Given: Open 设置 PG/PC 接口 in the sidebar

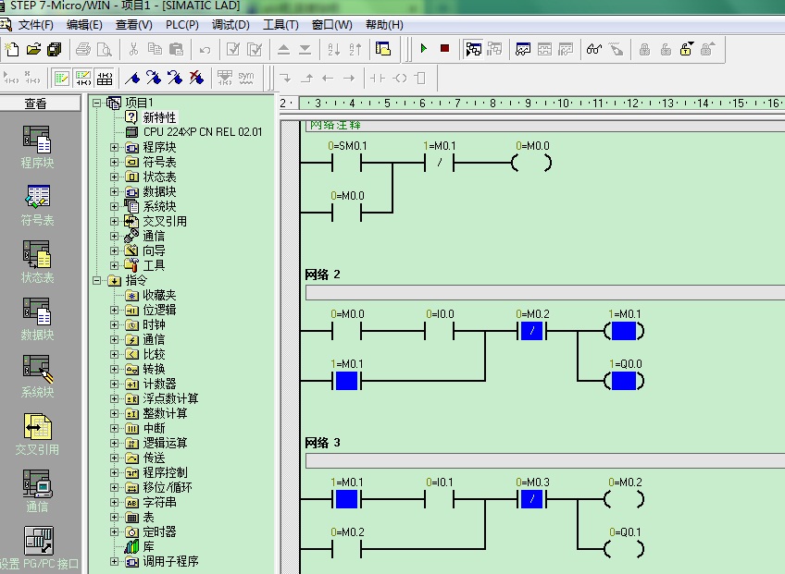Looking at the screenshot, I should [x=39, y=548].
